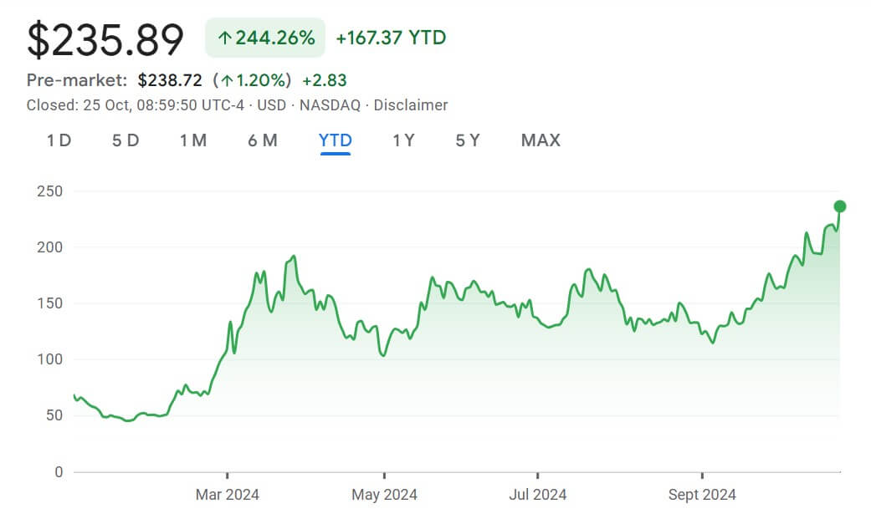The image size is (871, 519).
Task: Open the 6 M range tab
Action: (x=262, y=140)
